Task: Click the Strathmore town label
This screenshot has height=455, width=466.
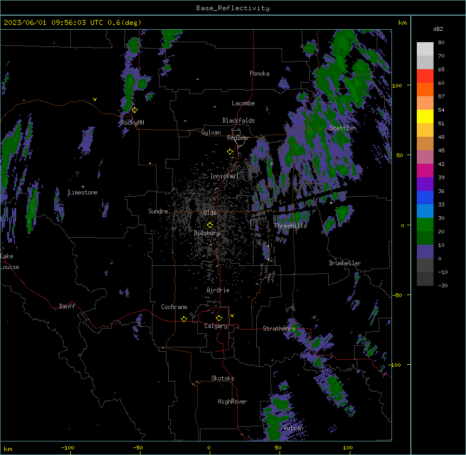Action: (279, 329)
